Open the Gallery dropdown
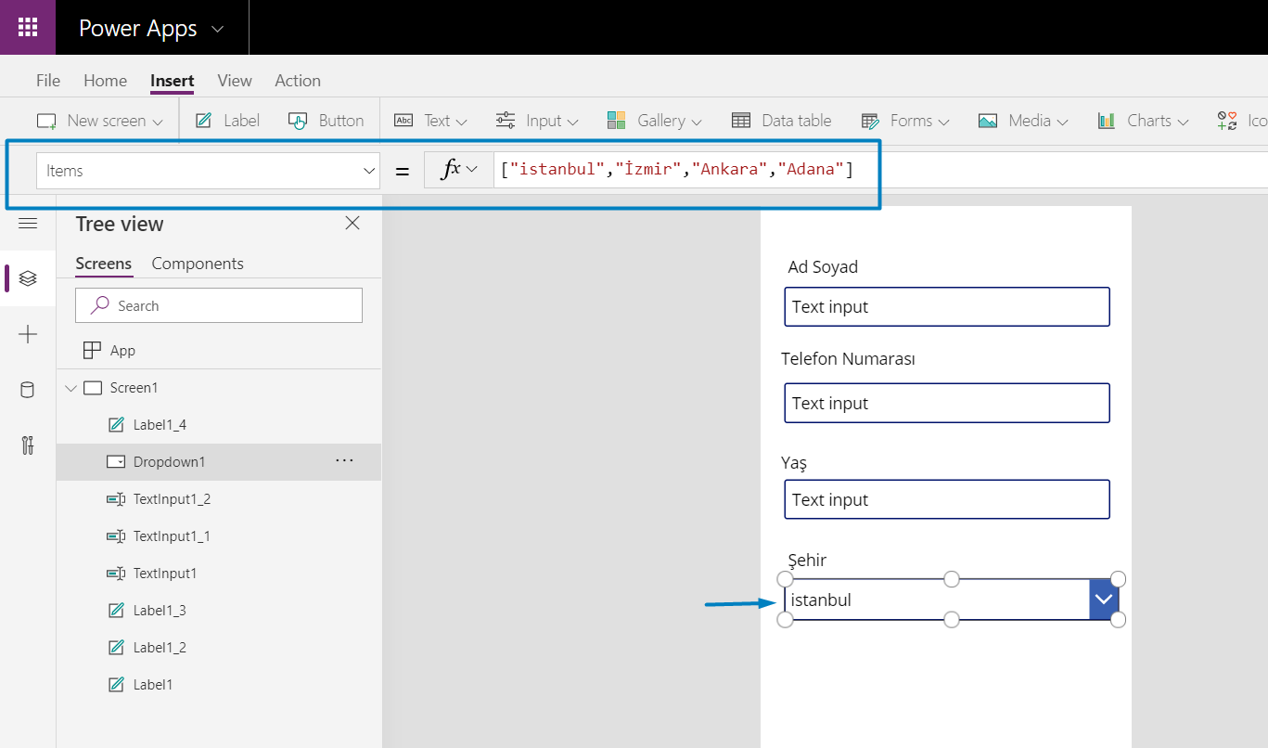 pos(654,121)
